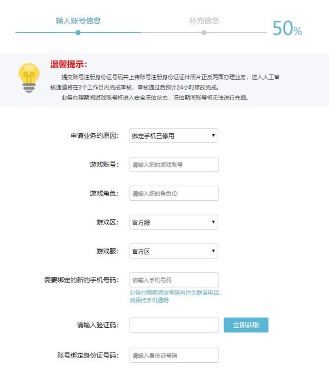Focus the 游戏角色 ID input field

point(174,193)
